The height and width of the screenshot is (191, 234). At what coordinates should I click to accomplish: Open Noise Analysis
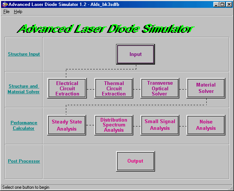[206, 125]
